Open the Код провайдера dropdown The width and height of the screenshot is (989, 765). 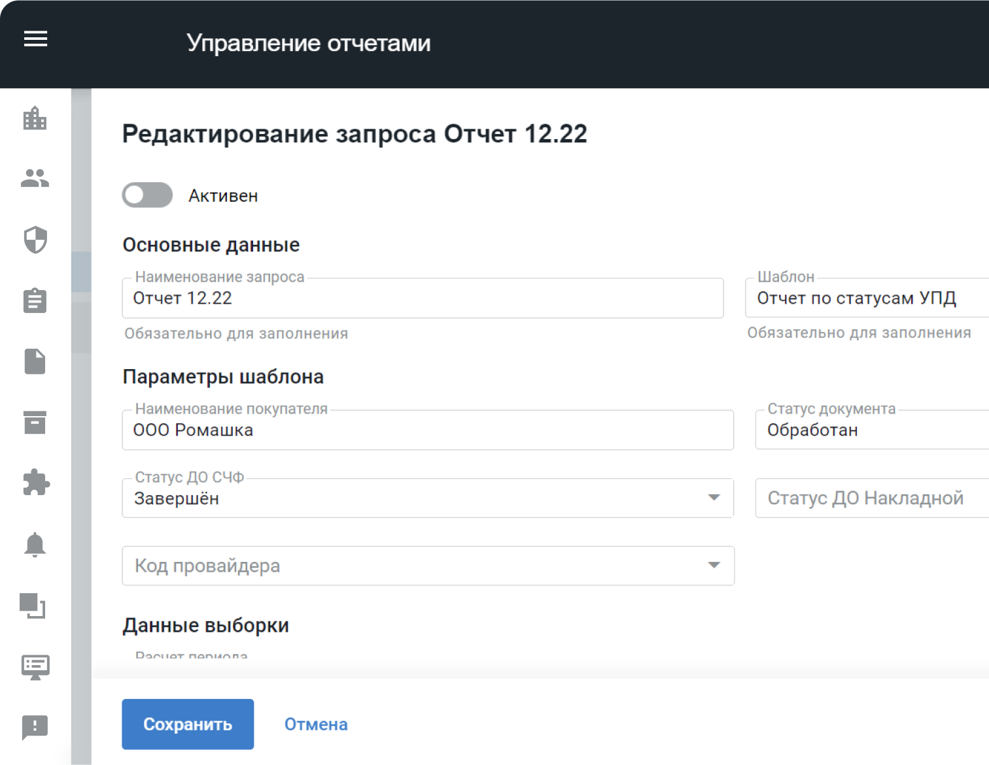pos(428,566)
